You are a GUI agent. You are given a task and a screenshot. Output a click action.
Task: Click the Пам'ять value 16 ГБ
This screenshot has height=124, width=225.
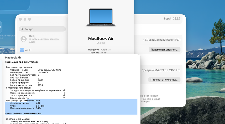[x=104, y=53]
